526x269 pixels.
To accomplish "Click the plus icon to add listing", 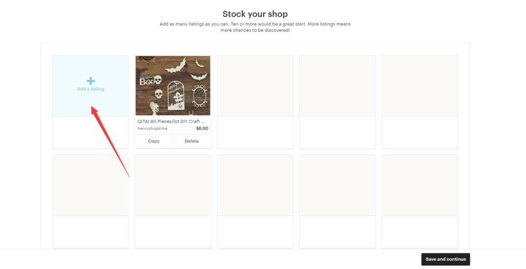I will pos(91,81).
